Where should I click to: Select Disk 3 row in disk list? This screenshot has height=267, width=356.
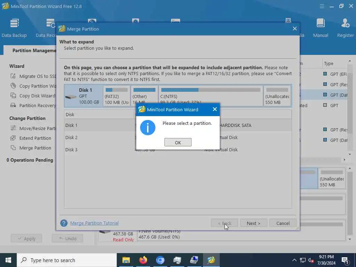pos(178,149)
